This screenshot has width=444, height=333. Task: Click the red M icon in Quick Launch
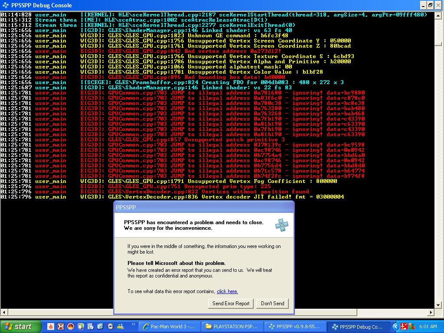(x=61, y=326)
